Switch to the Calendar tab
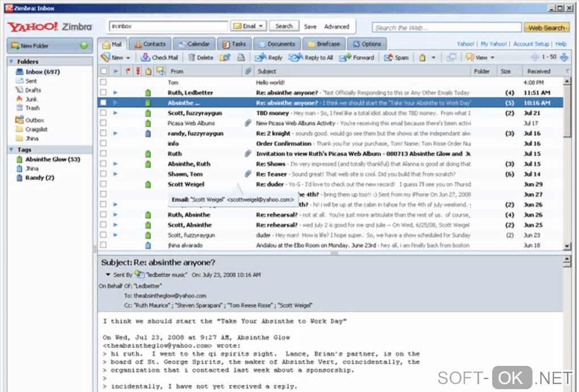 point(194,44)
